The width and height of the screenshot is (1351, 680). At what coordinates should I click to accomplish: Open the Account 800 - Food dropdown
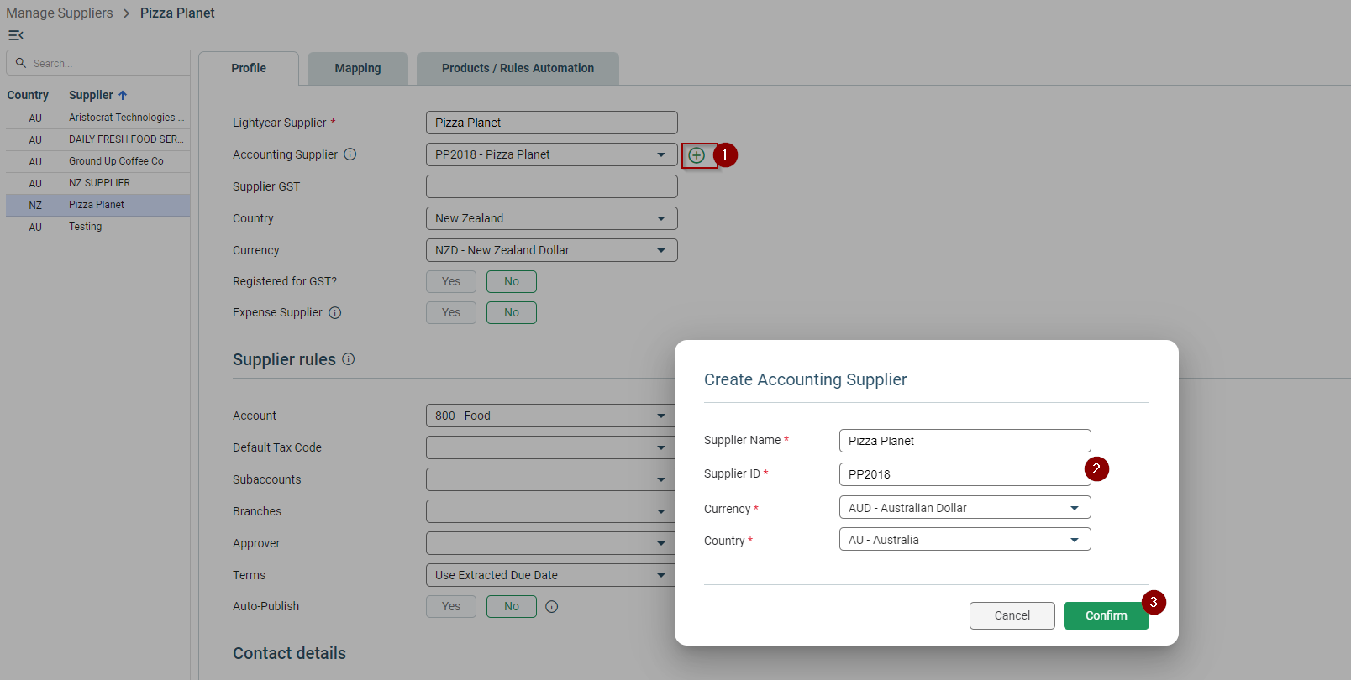click(x=550, y=416)
